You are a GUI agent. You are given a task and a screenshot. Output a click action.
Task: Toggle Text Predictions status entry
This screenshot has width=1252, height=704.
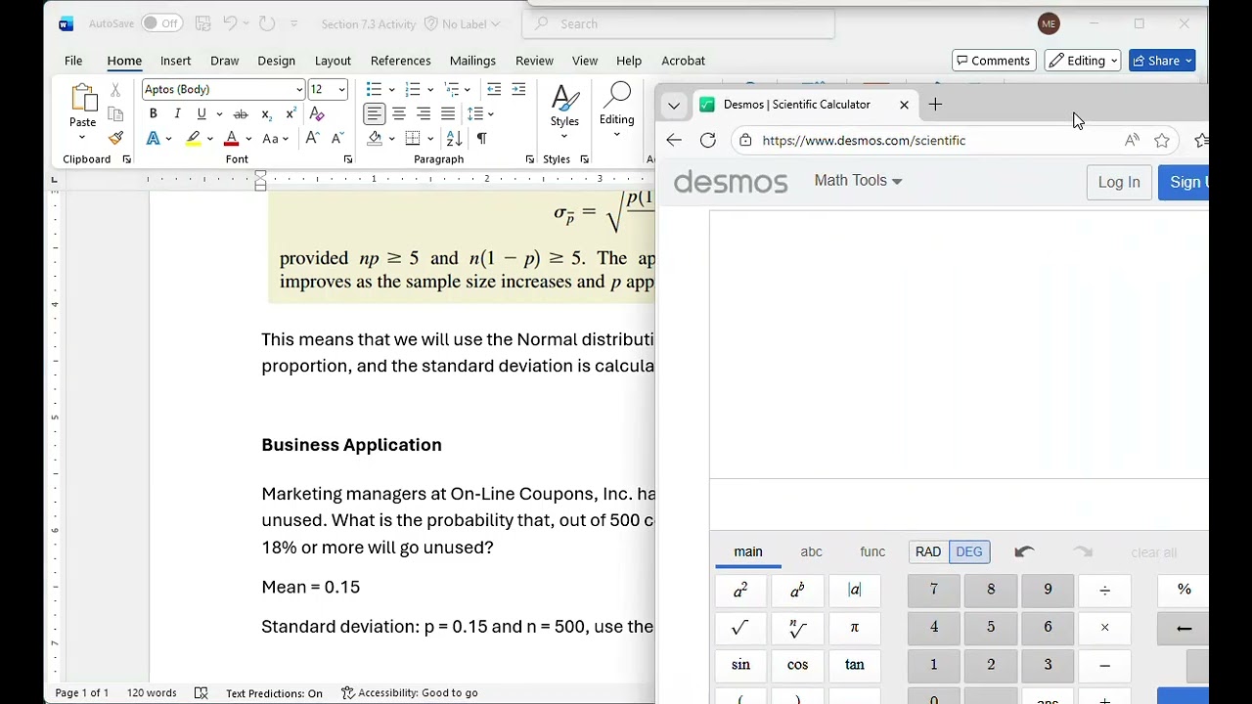tap(274, 693)
